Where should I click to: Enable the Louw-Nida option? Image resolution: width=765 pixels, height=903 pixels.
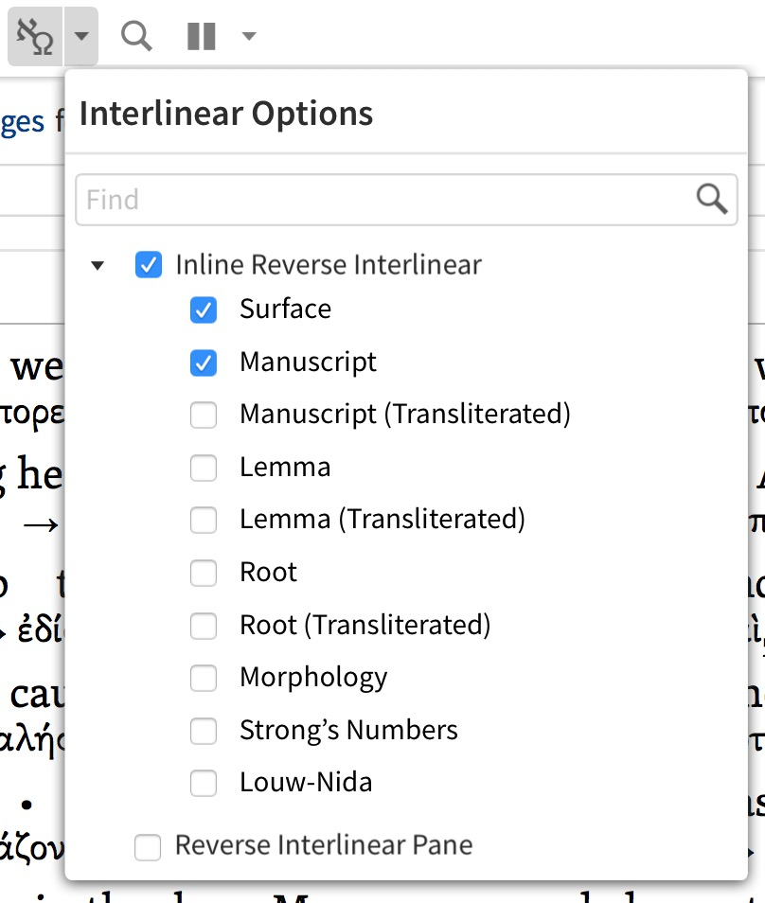(203, 782)
